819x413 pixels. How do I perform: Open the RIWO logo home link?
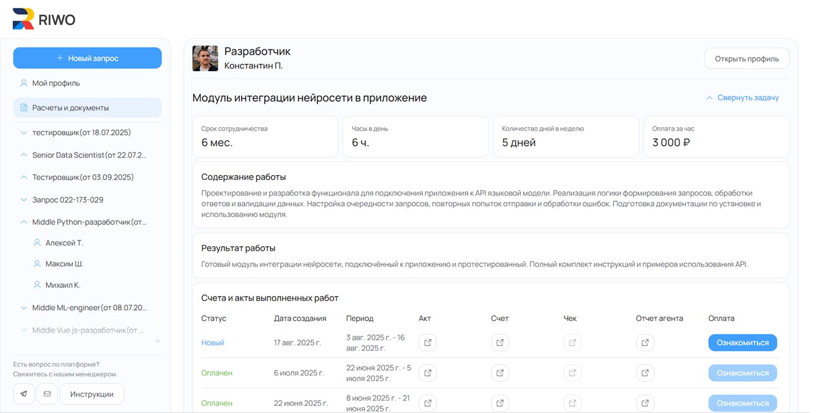click(44, 19)
